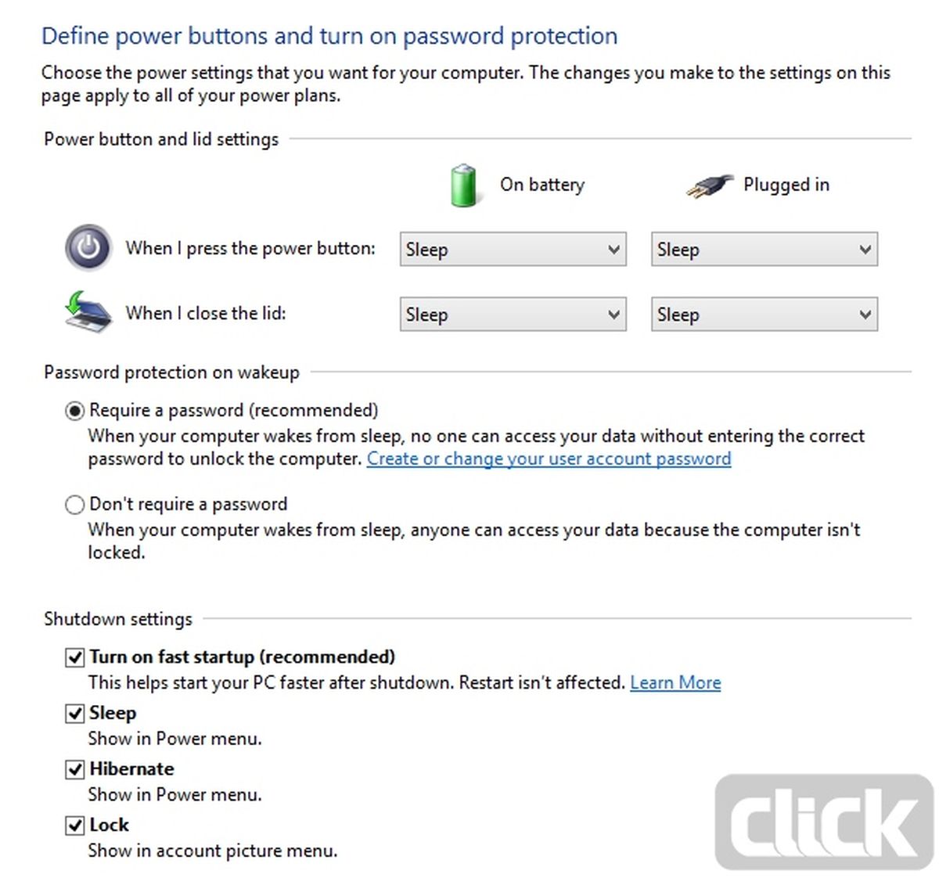Open power button Plugged in dropdown
Viewport: 939px width, 878px height.
tap(764, 250)
